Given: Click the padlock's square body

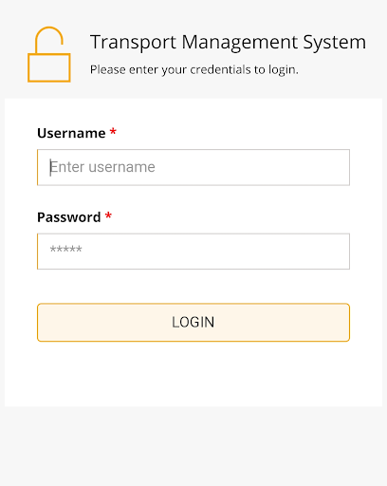Looking at the screenshot, I should coord(49,67).
